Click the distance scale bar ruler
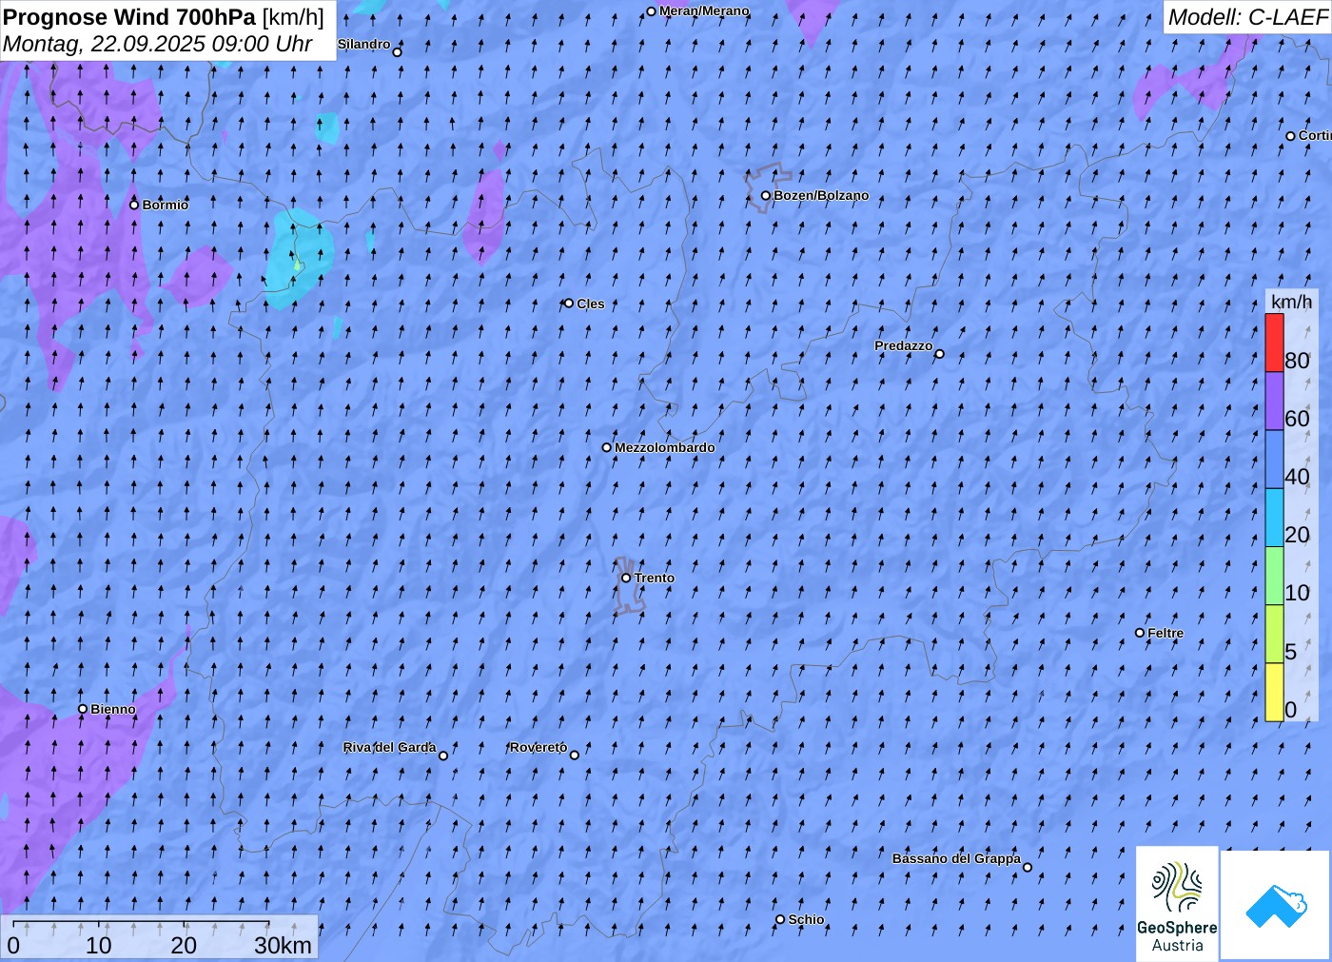The height and width of the screenshot is (962, 1332). [x=141, y=924]
